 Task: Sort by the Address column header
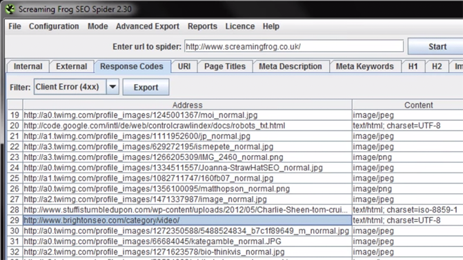(187, 105)
